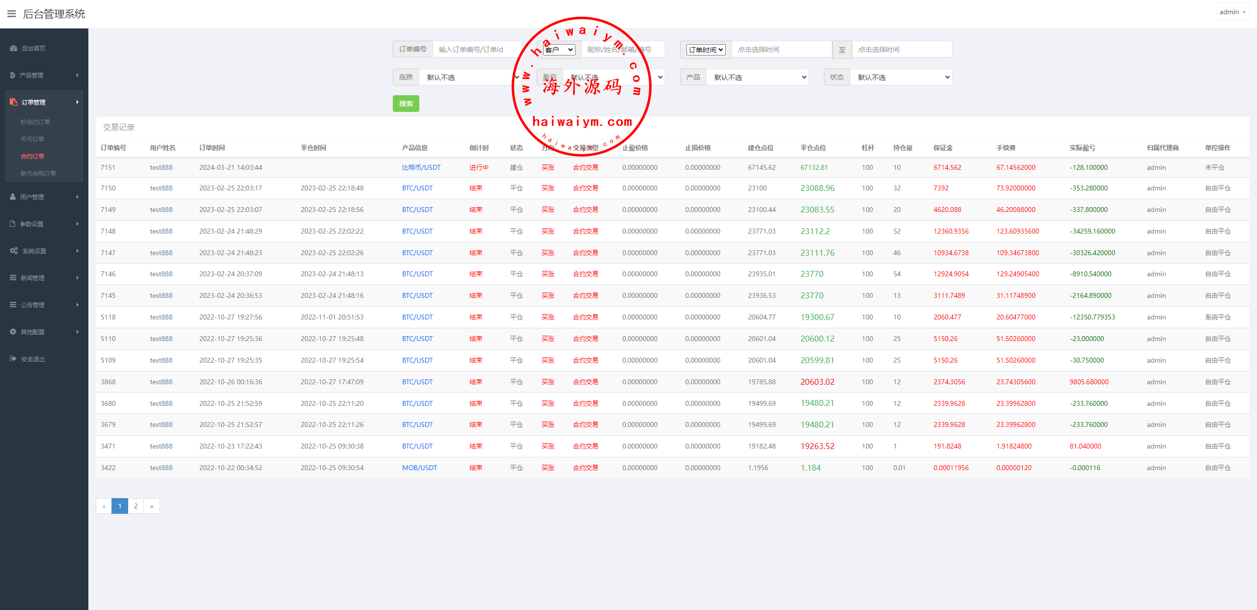
Task: Click the 参数设置 document icon
Action: tap(13, 224)
